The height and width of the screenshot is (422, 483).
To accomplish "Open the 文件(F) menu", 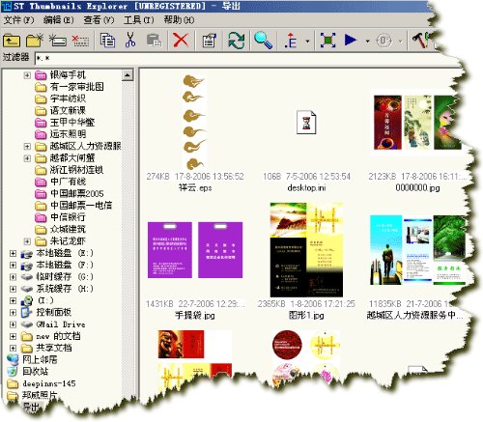I will [18, 20].
